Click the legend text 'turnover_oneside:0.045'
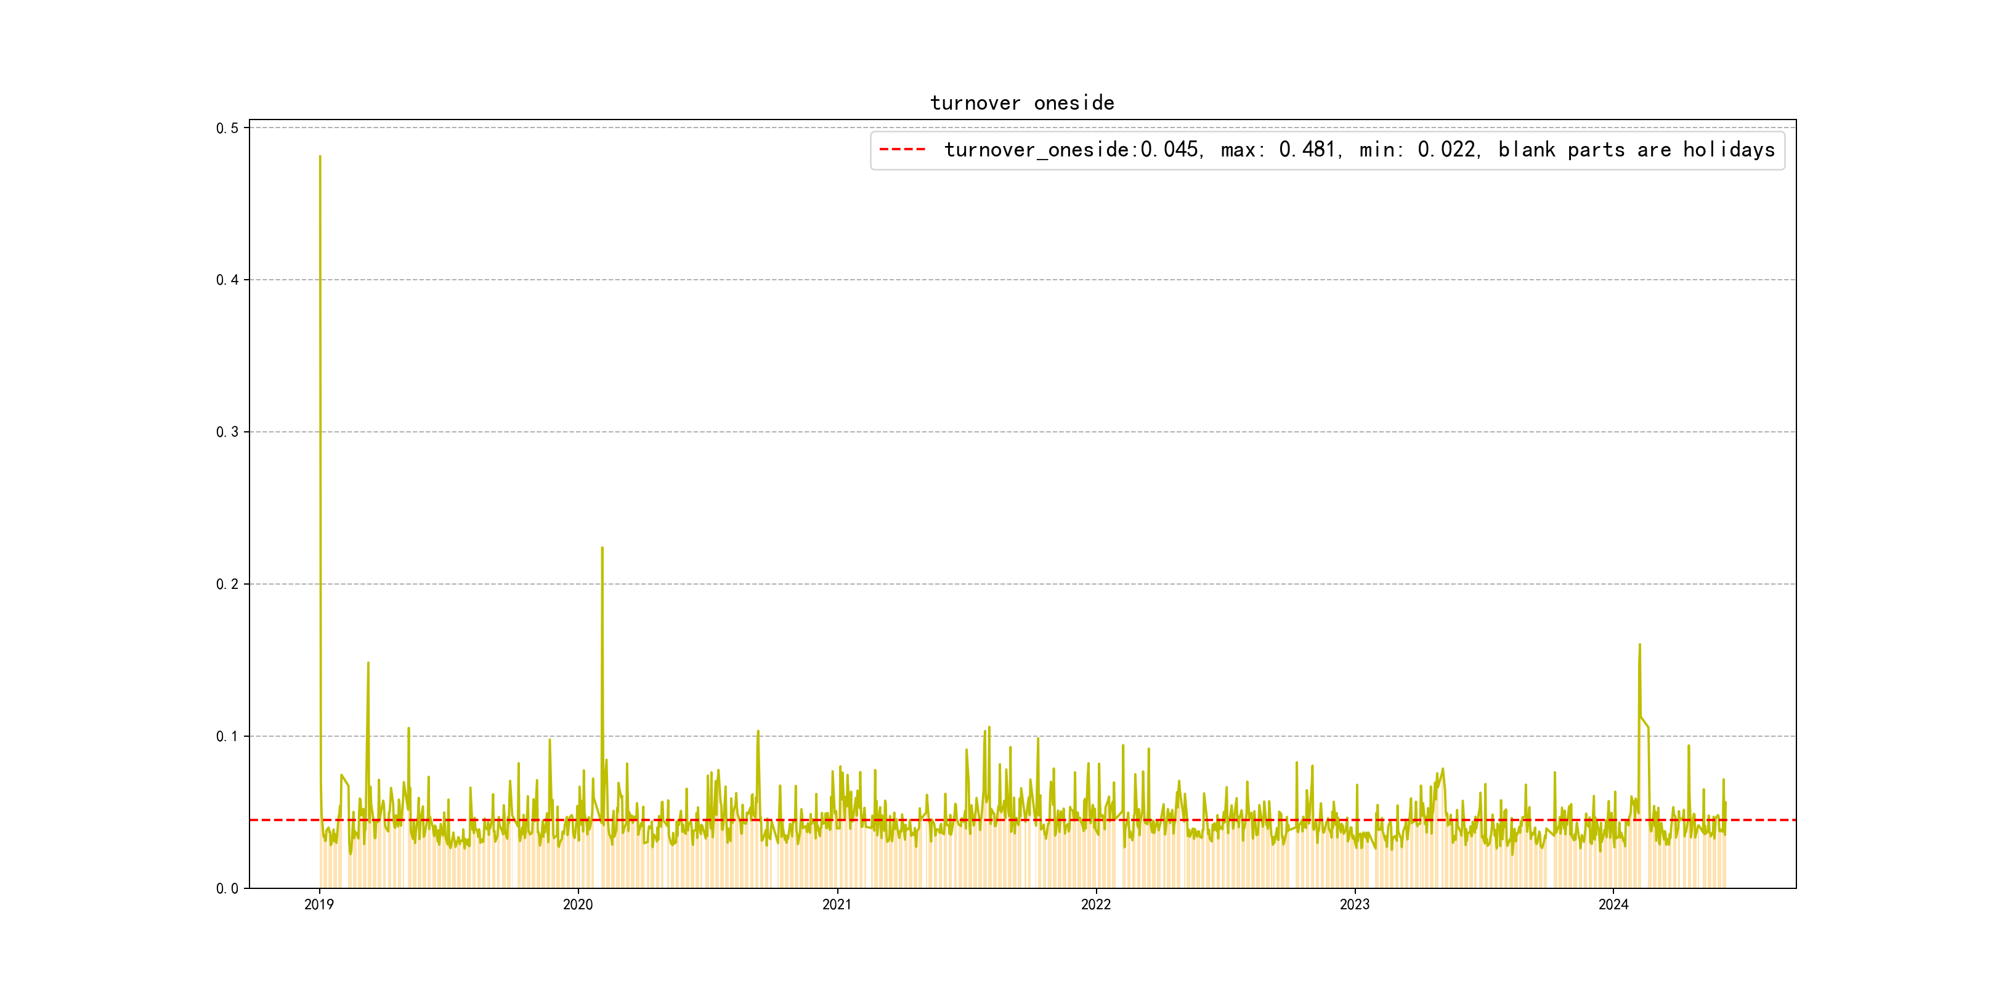Viewport: 1996px width, 998px height. click(1073, 150)
